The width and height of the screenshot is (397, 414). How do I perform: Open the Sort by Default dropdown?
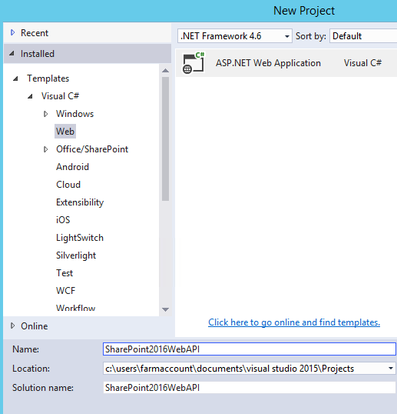[x=363, y=36]
